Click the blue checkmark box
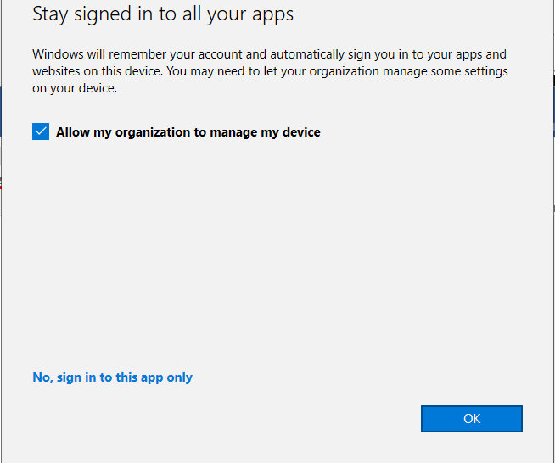The width and height of the screenshot is (555, 463). (41, 131)
